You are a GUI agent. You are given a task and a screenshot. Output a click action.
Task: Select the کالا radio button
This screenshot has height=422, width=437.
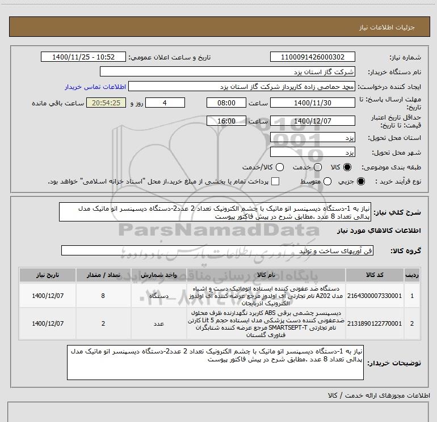point(347,167)
